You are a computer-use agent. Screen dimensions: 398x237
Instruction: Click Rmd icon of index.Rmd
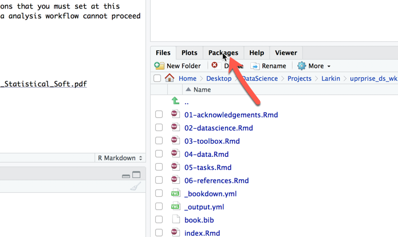tap(175, 232)
